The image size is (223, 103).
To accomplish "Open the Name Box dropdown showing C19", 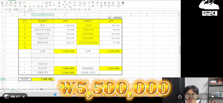I will pos(18,12).
